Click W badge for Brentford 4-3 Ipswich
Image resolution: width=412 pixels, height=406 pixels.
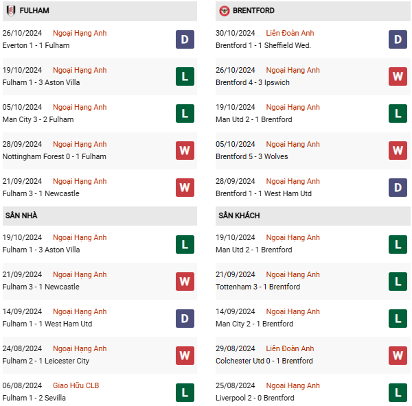tap(398, 76)
